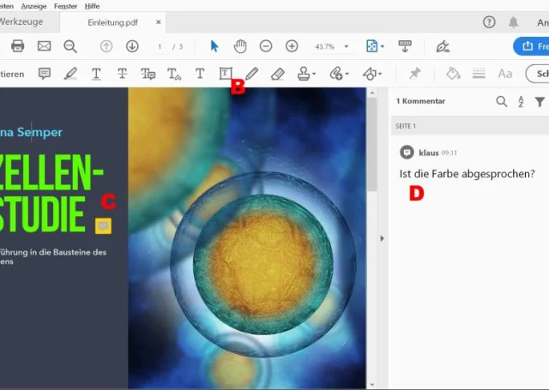The image size is (549, 390).
Task: Search comments with magnifier icon
Action: tap(502, 102)
